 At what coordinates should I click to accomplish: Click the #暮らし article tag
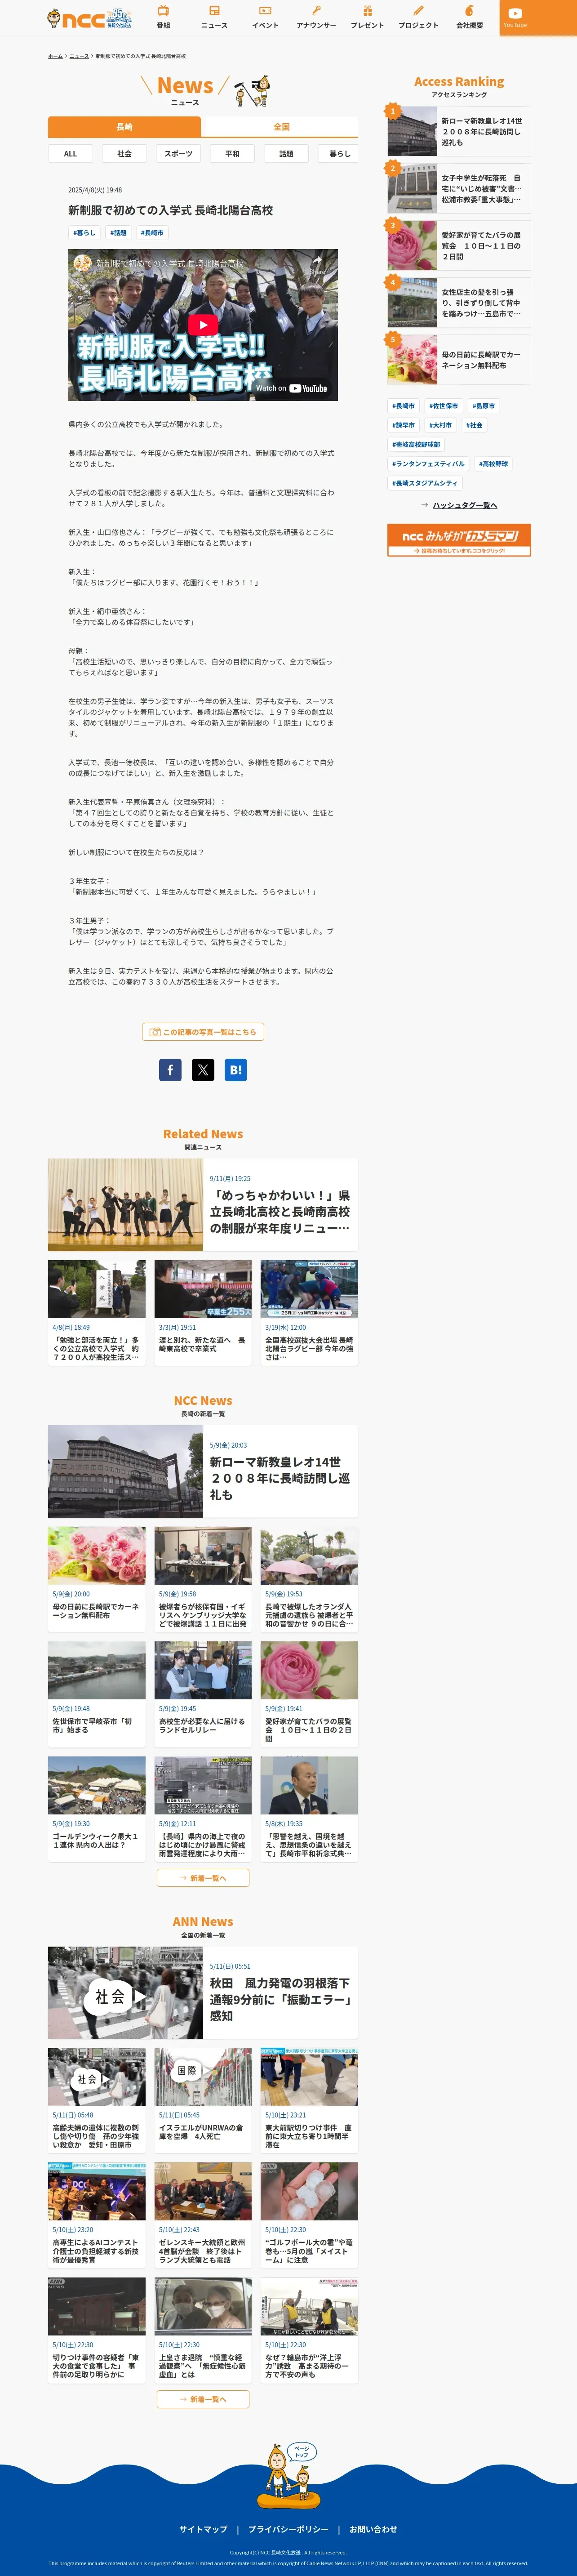tap(84, 233)
